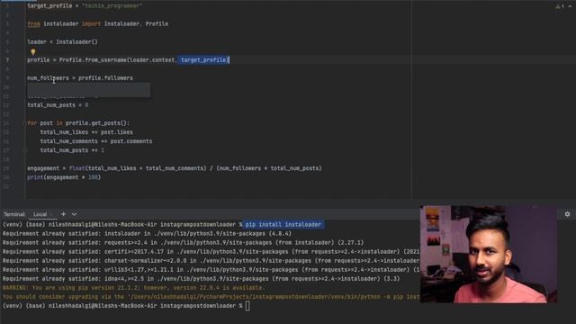Click 'loader = Instaloader()' line
The width and height of the screenshot is (576, 324).
coord(62,42)
